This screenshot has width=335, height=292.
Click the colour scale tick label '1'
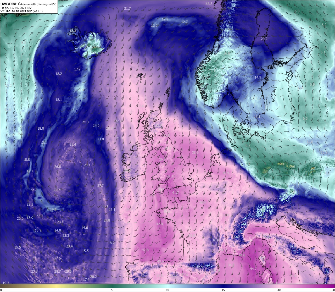click(x=56, y=290)
